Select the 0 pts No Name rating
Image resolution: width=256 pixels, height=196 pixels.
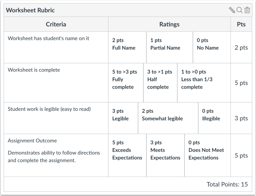click(x=212, y=47)
